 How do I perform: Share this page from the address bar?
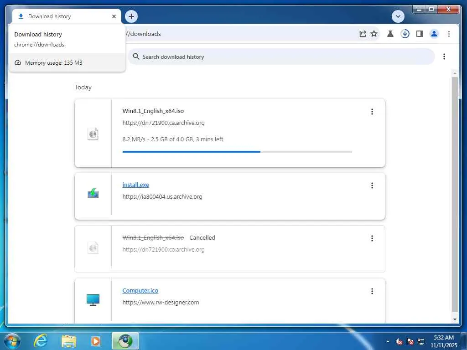[x=363, y=34]
